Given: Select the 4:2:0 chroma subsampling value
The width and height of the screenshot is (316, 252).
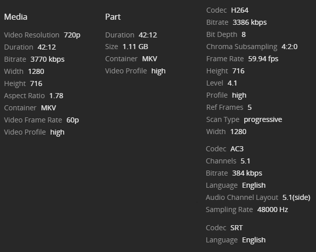Looking at the screenshot, I should 289,47.
